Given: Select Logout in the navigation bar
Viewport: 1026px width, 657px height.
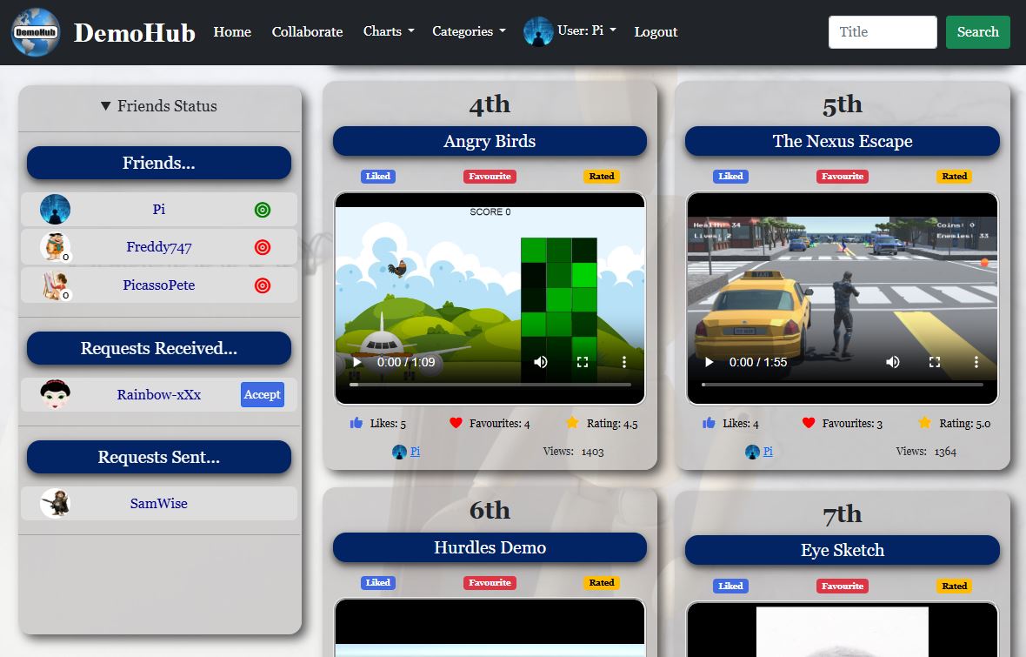Looking at the screenshot, I should [656, 31].
